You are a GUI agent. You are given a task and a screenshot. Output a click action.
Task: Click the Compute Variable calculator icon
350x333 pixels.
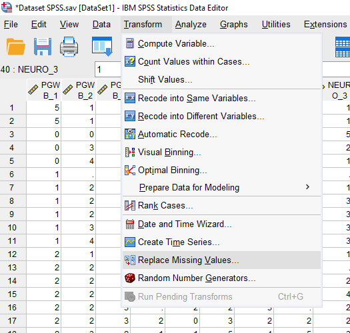[130, 43]
